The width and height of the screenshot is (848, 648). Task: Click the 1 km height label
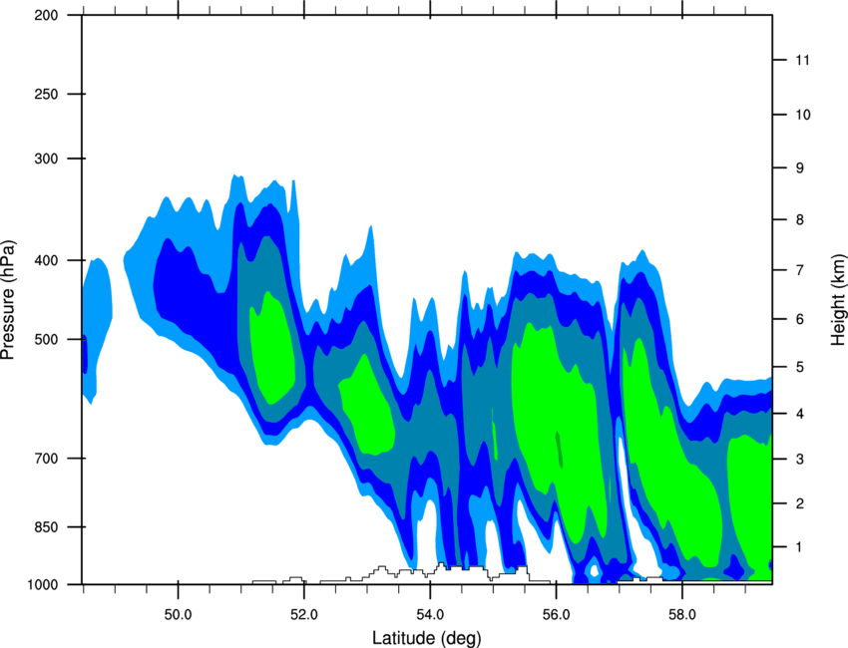click(x=799, y=547)
